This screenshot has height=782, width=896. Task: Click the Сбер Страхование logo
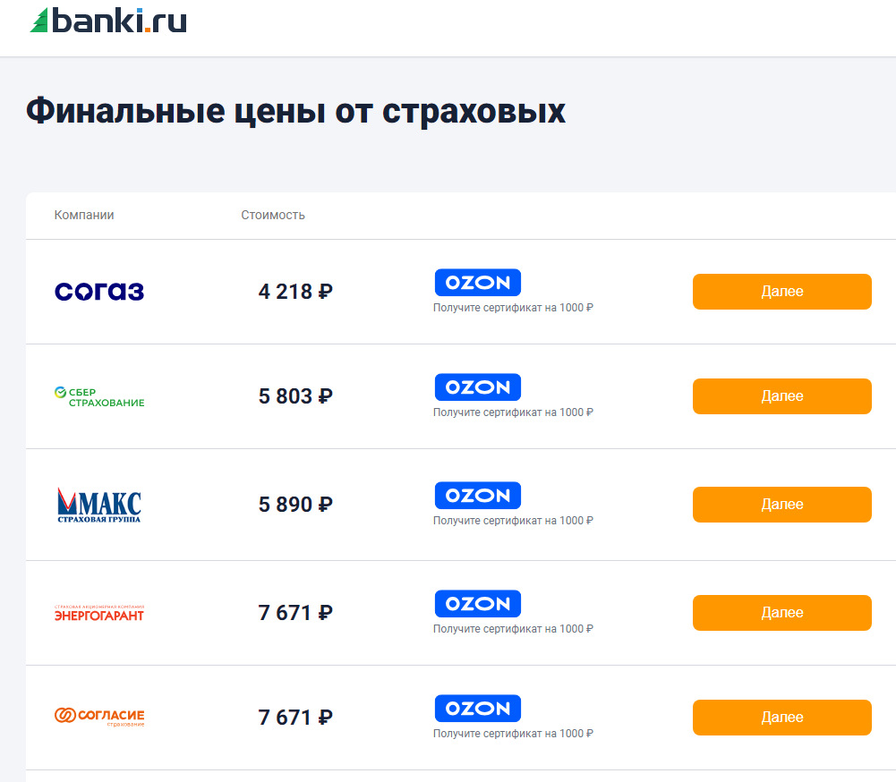tap(99, 396)
